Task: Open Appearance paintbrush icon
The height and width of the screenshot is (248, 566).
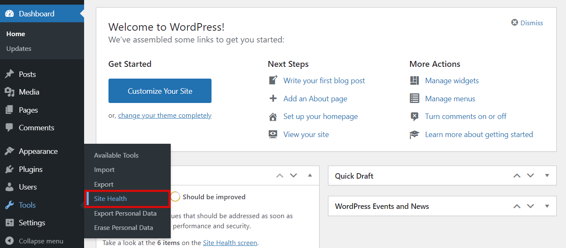Action: coord(9,151)
